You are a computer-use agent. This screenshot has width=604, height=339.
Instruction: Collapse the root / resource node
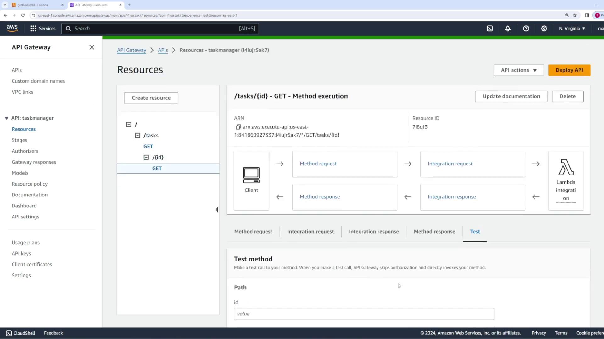(x=129, y=125)
